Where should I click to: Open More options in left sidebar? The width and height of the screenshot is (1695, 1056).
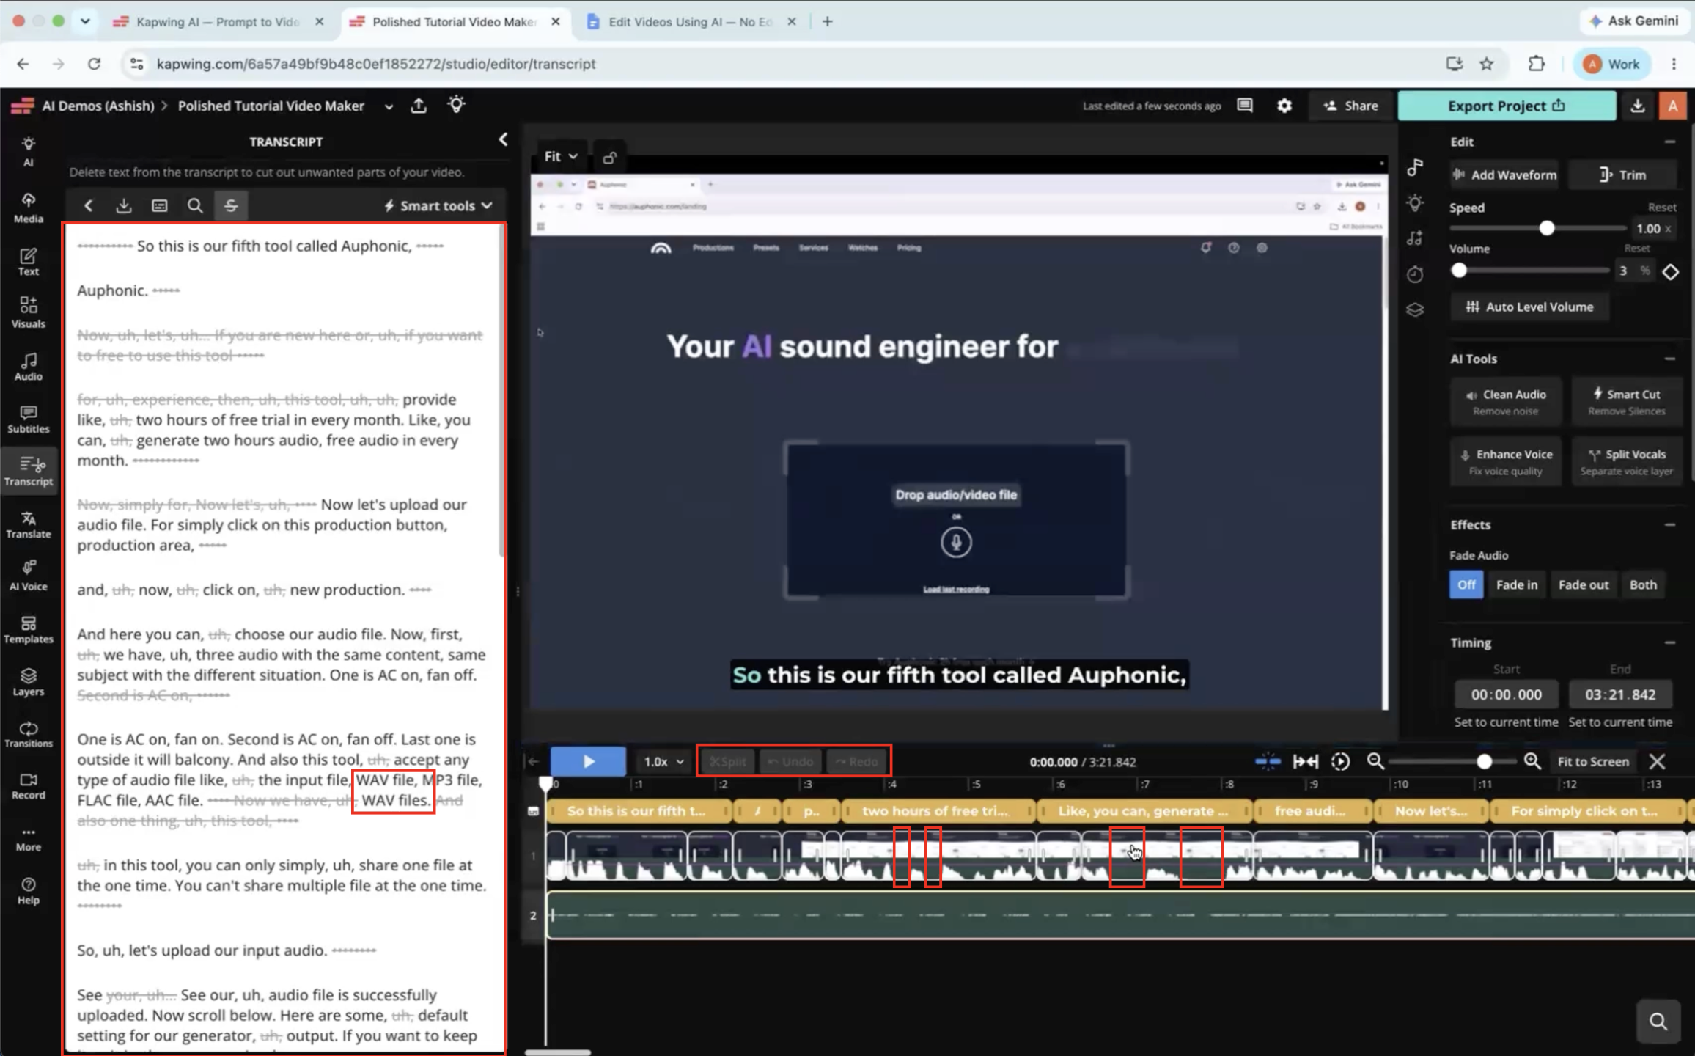point(28,839)
